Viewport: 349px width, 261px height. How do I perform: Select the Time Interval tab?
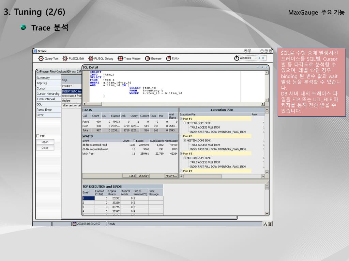point(48,99)
